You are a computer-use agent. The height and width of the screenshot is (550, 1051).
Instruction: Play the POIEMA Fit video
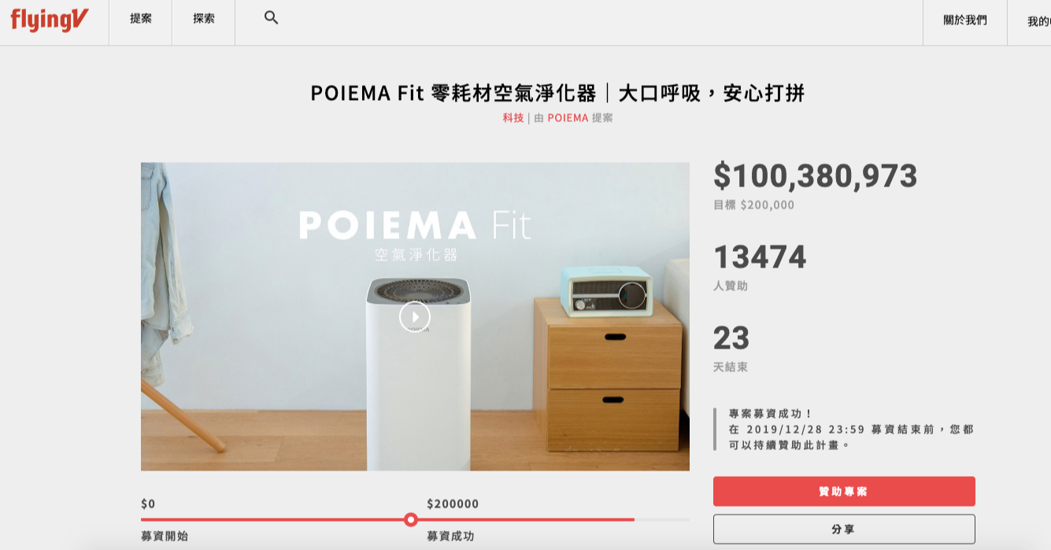[415, 317]
